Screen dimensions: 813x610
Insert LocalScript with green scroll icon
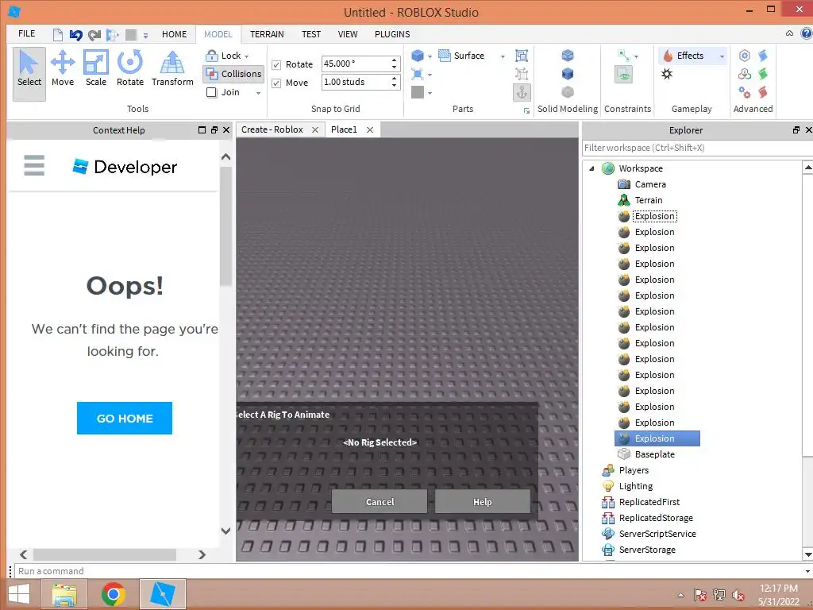763,74
